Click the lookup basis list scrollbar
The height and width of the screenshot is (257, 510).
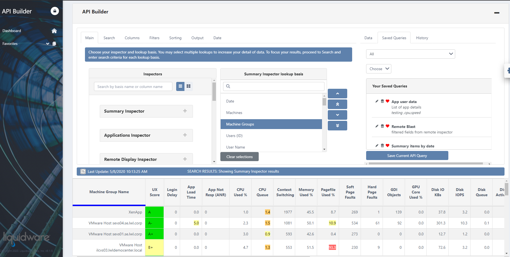point(324,102)
